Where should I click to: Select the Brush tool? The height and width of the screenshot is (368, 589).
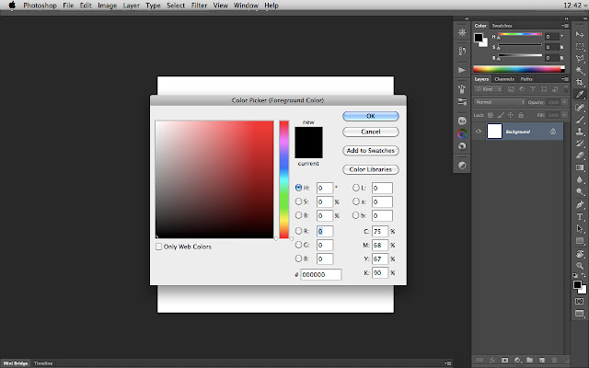(x=580, y=120)
